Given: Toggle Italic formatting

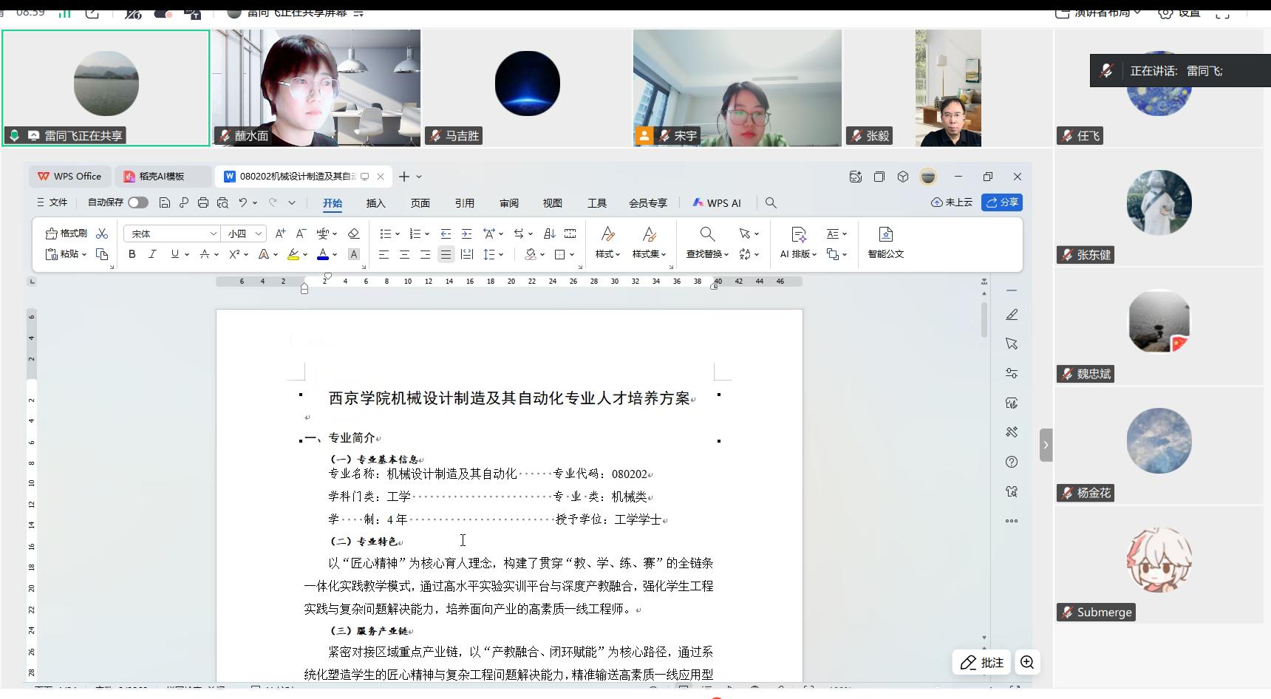Looking at the screenshot, I should tap(153, 254).
